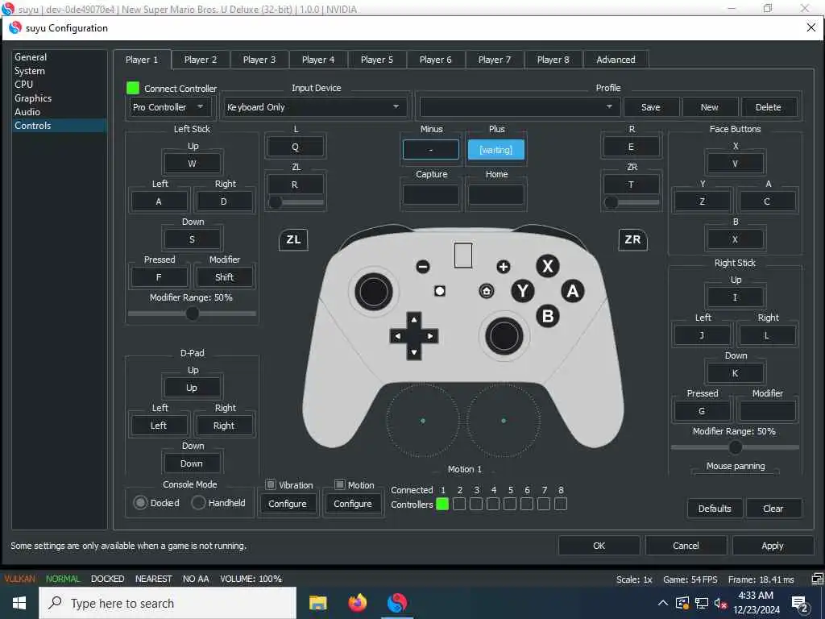825x619 pixels.
Task: Click the Save profile button
Action: pyautogui.click(x=651, y=107)
